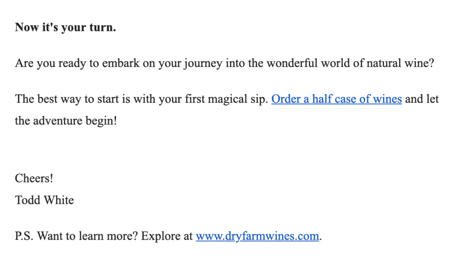This screenshot has width=465, height=271.
Task: Click the P.S. abbreviation in the postscript
Action: coord(25,236)
